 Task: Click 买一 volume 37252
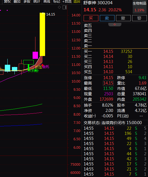[126, 51]
